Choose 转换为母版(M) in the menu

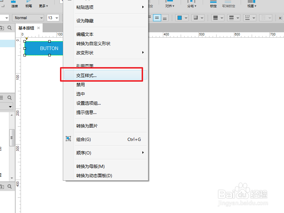(105, 166)
